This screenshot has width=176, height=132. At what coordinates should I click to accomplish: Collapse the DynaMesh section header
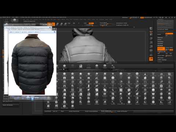160,45
